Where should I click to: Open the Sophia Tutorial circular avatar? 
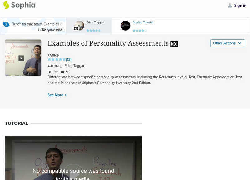pyautogui.click(x=126, y=25)
